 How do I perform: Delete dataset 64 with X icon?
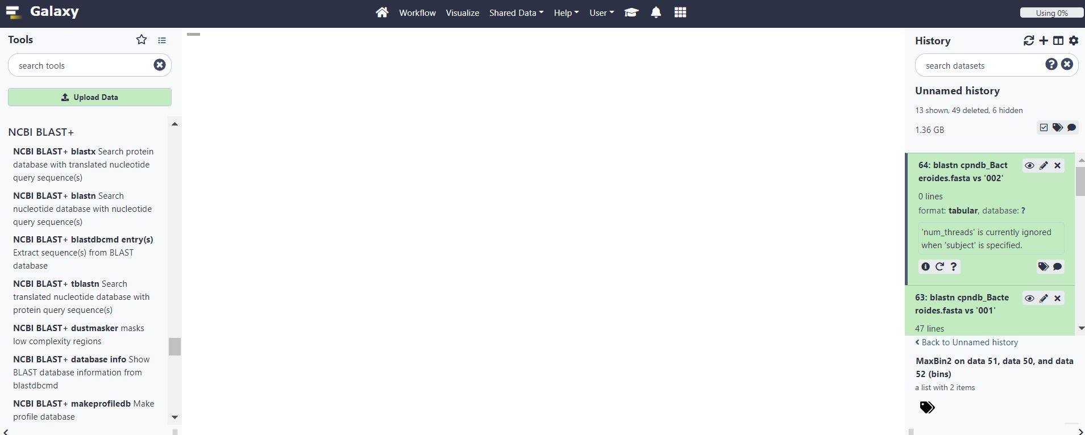point(1058,166)
